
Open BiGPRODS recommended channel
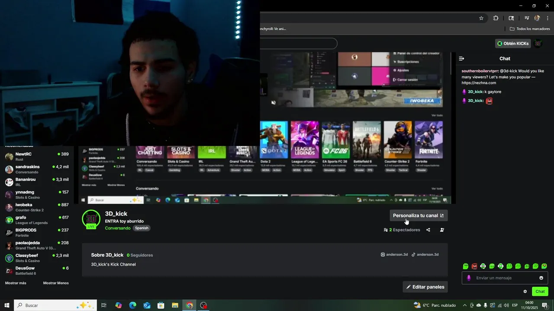[x=37, y=232]
